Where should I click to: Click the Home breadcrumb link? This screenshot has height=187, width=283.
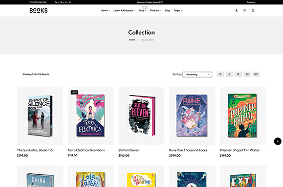[132, 40]
